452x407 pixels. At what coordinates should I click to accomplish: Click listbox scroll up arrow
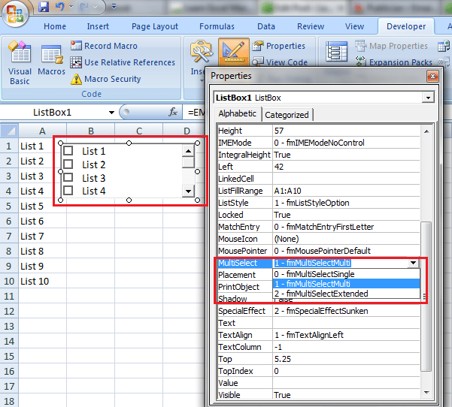tap(188, 150)
